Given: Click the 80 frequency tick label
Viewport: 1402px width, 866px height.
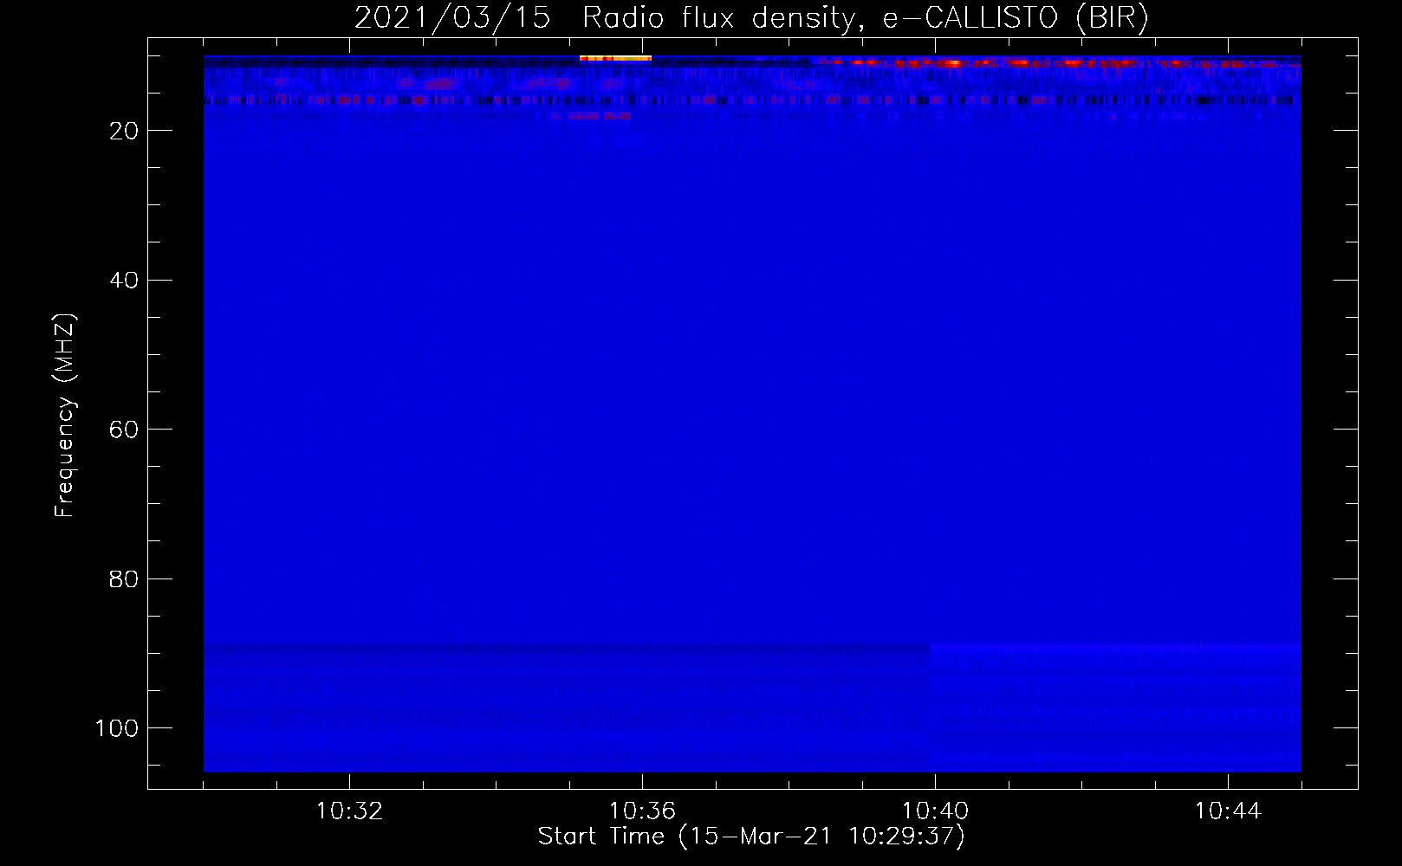Looking at the screenshot, I should pos(124,579).
